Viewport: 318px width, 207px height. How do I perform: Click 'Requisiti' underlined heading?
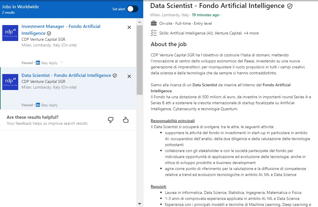[x=158, y=186]
